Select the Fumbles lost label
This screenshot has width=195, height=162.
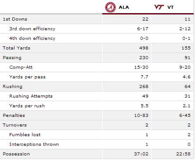click(25, 135)
